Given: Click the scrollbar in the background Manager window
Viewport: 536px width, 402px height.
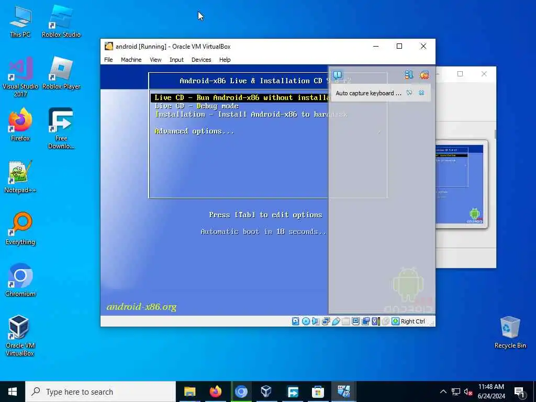Looking at the screenshot, I should 495,134.
